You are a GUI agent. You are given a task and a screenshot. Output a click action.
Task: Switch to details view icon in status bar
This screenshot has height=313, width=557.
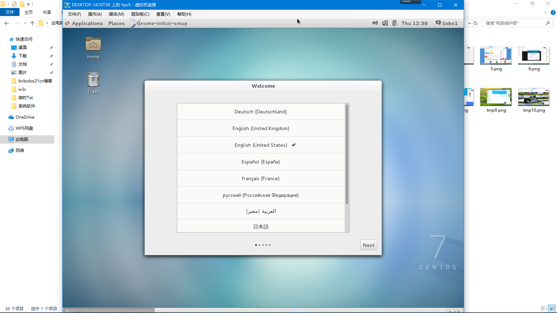point(544,308)
